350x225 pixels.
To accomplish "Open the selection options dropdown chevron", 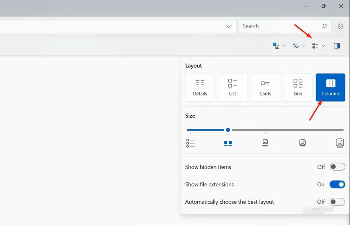I will pos(284,46).
